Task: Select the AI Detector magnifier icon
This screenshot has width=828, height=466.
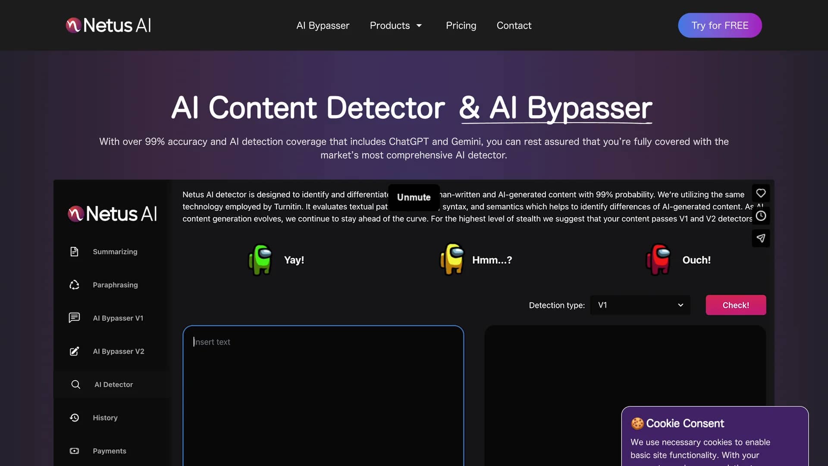Action: 75,384
